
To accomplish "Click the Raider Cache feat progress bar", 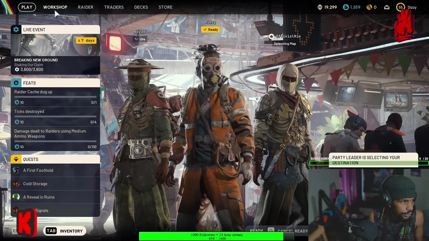I will tap(55, 97).
